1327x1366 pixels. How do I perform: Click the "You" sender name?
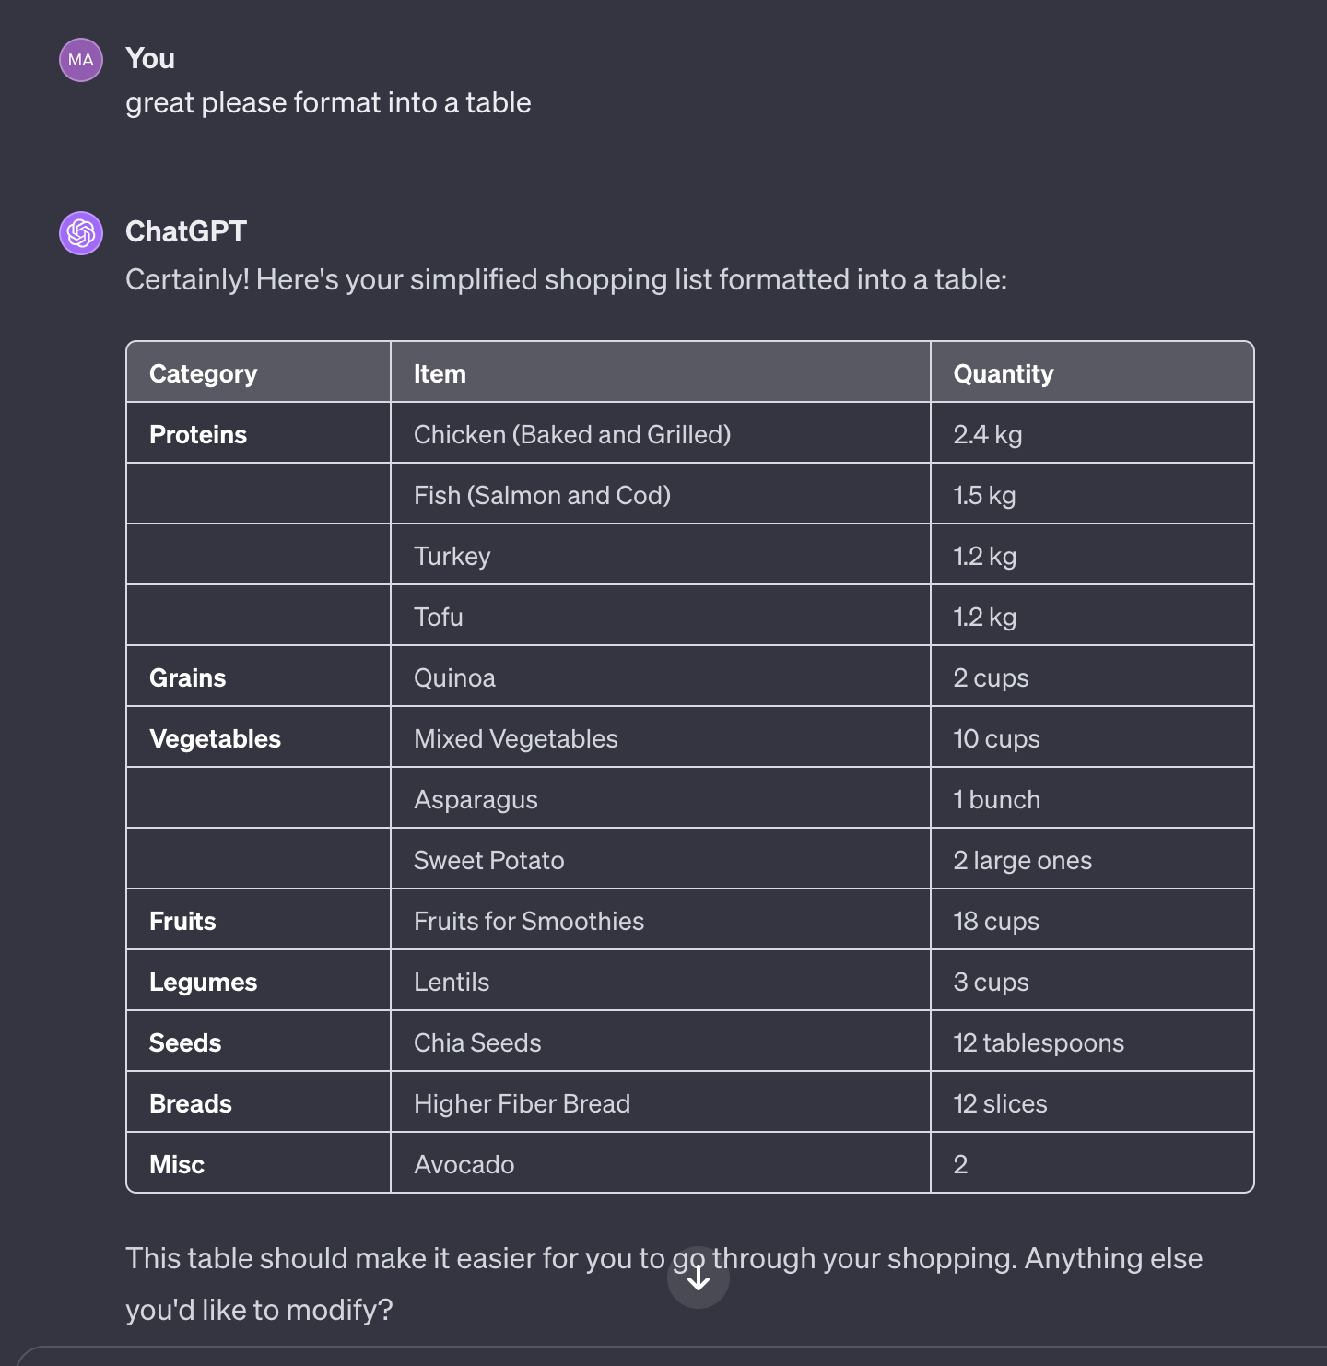coord(150,58)
